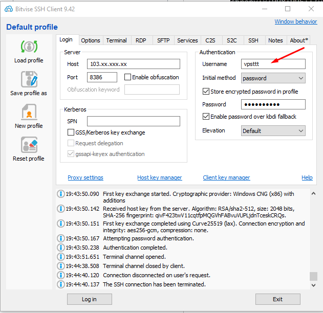Open the C2S tab

tap(210, 40)
